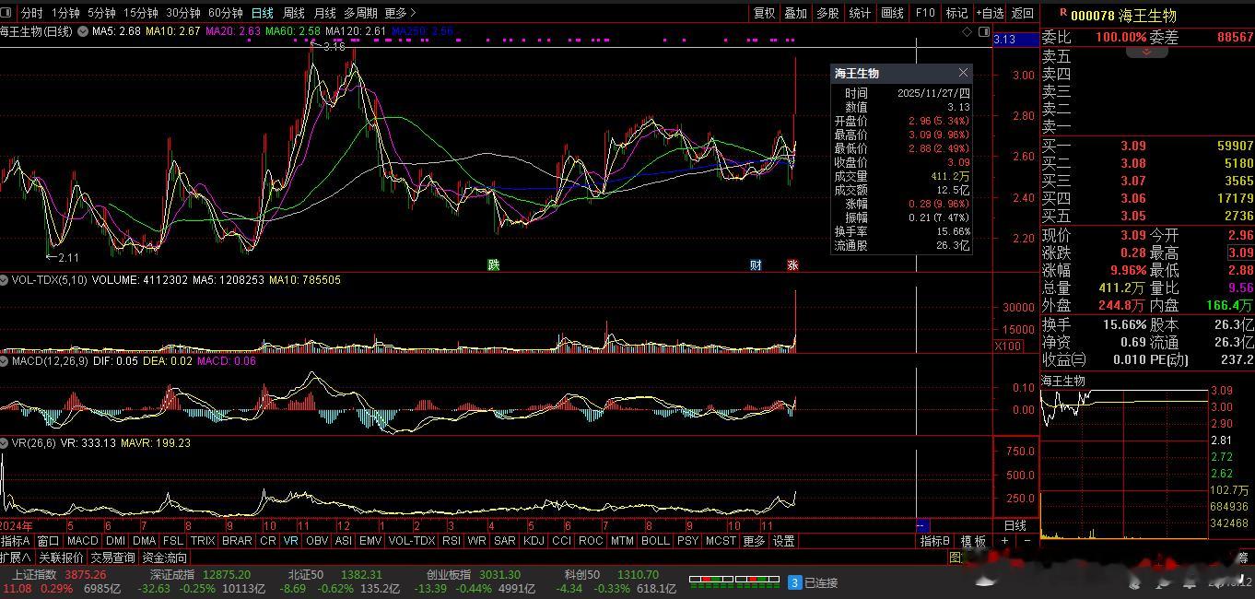
Task: Open 资金流向 capital flow view
Action: (165, 558)
